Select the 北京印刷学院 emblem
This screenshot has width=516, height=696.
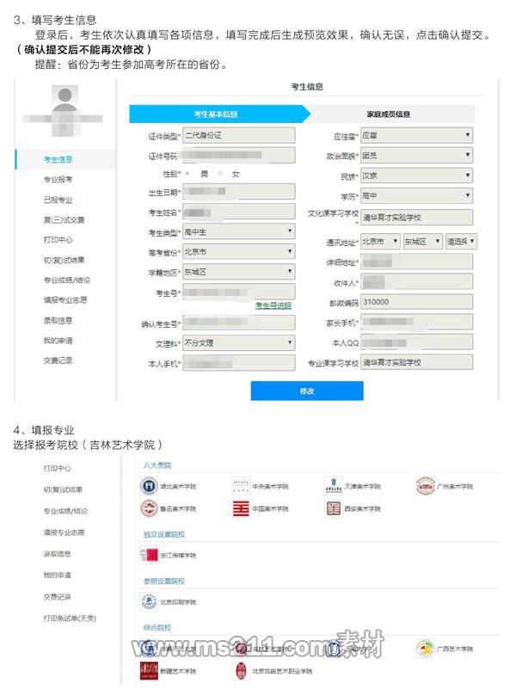(x=149, y=602)
